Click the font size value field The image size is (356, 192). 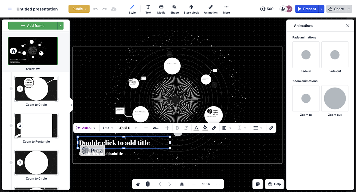tap(156, 128)
